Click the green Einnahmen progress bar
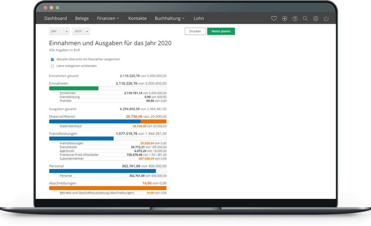The height and width of the screenshot is (226, 371). click(x=74, y=88)
